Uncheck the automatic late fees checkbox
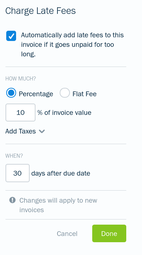Image resolution: width=142 pixels, height=255 pixels. 11,36
